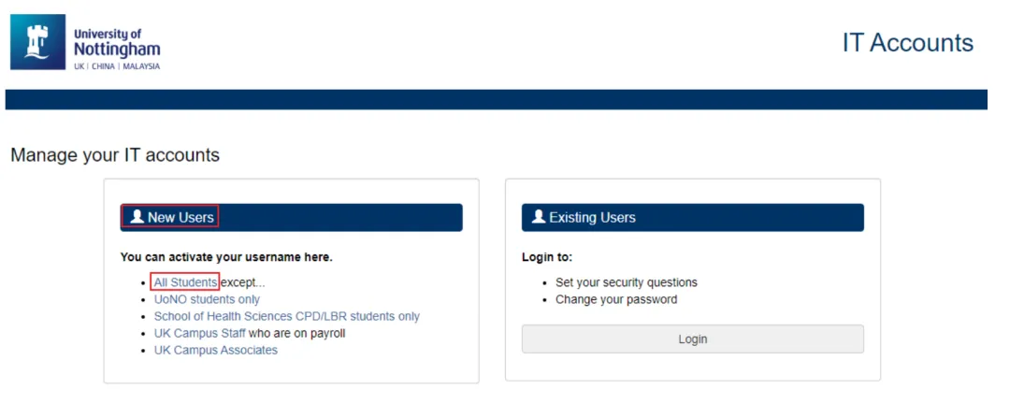Select the Set your security questions item

(x=626, y=282)
